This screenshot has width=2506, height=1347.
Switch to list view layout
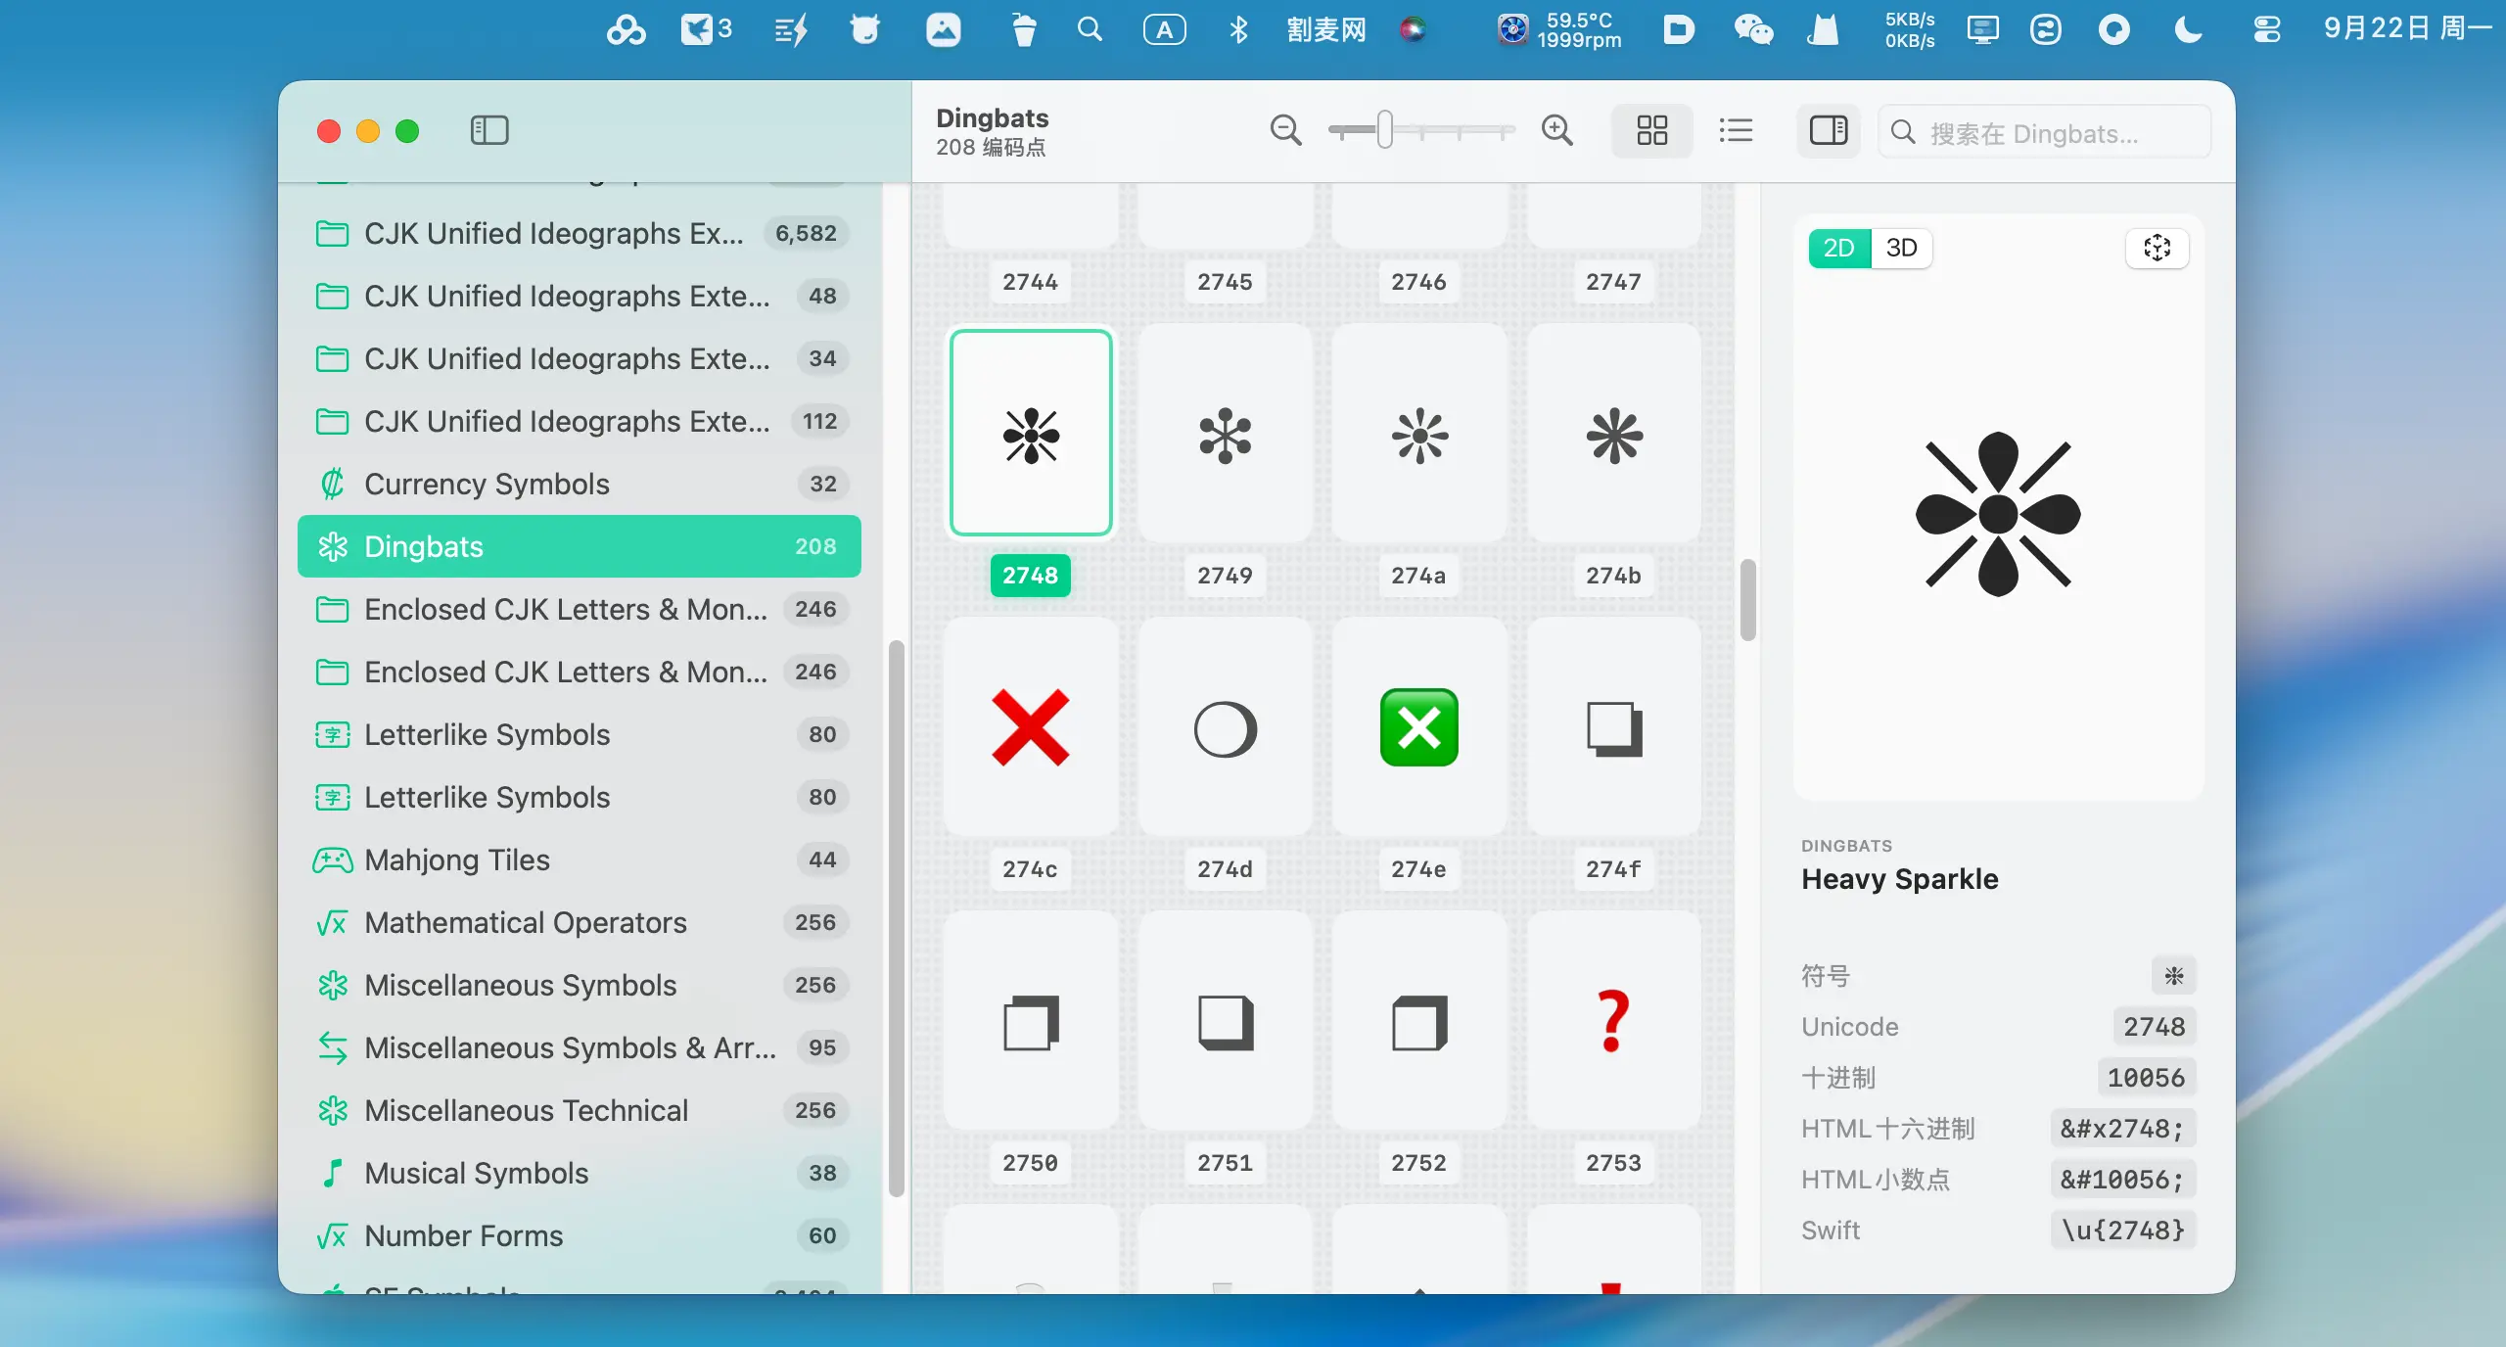tap(1736, 130)
